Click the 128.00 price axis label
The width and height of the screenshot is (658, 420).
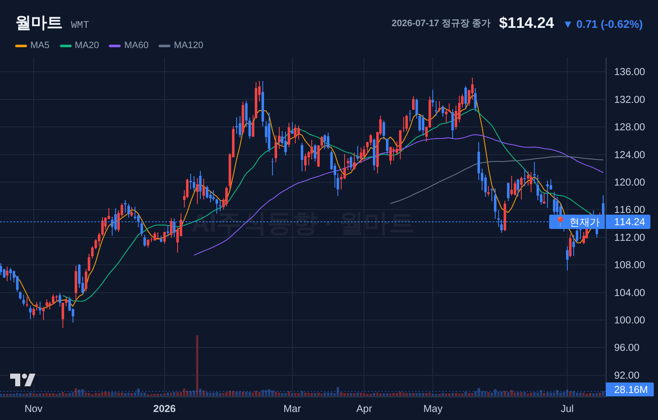[x=629, y=127]
